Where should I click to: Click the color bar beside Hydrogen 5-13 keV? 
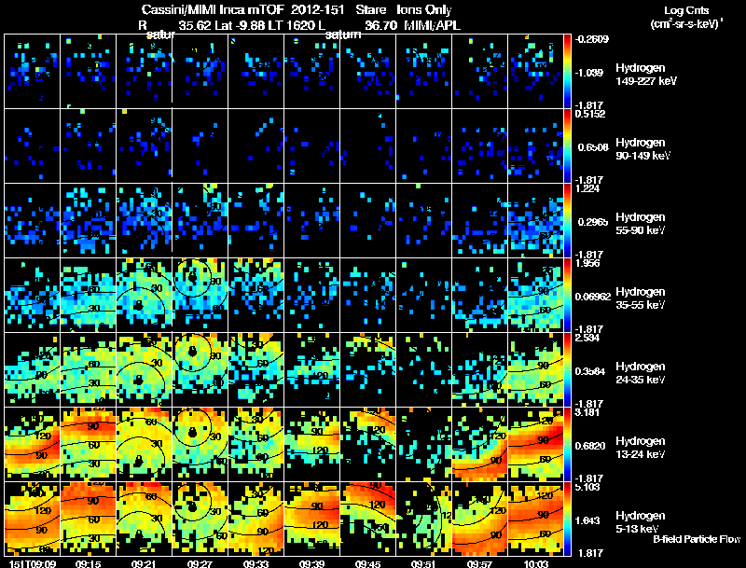point(567,520)
